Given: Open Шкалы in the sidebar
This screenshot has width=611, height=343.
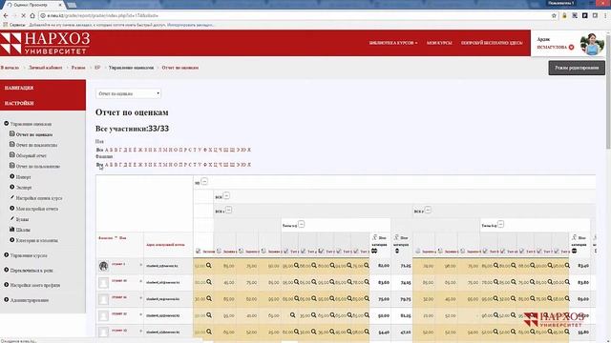Looking at the screenshot, I should 23,230.
